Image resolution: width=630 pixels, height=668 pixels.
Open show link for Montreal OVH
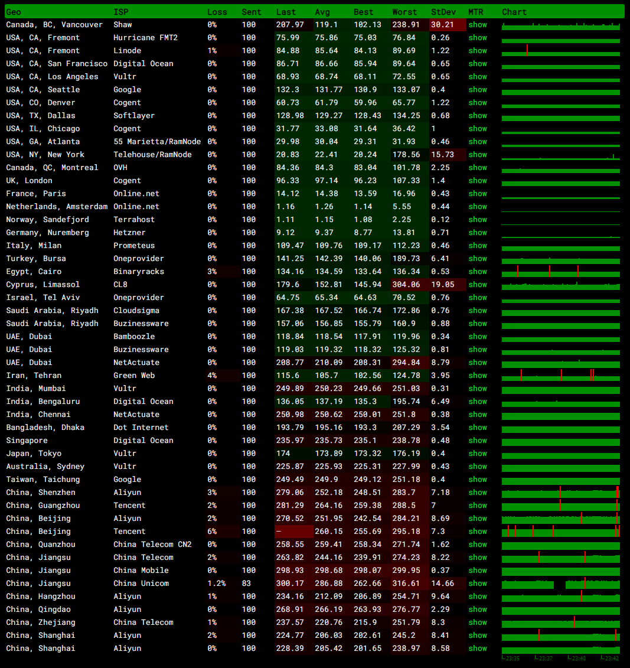(478, 167)
